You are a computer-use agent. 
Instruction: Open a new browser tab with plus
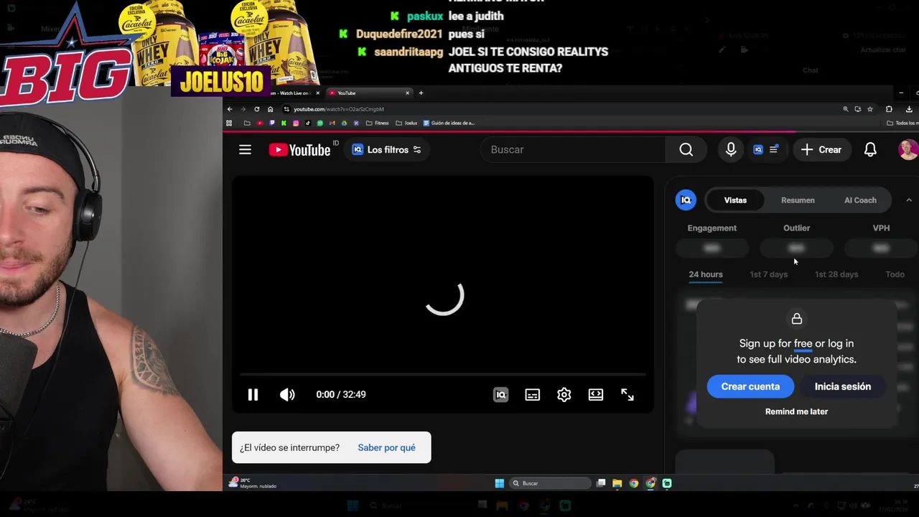click(x=421, y=93)
